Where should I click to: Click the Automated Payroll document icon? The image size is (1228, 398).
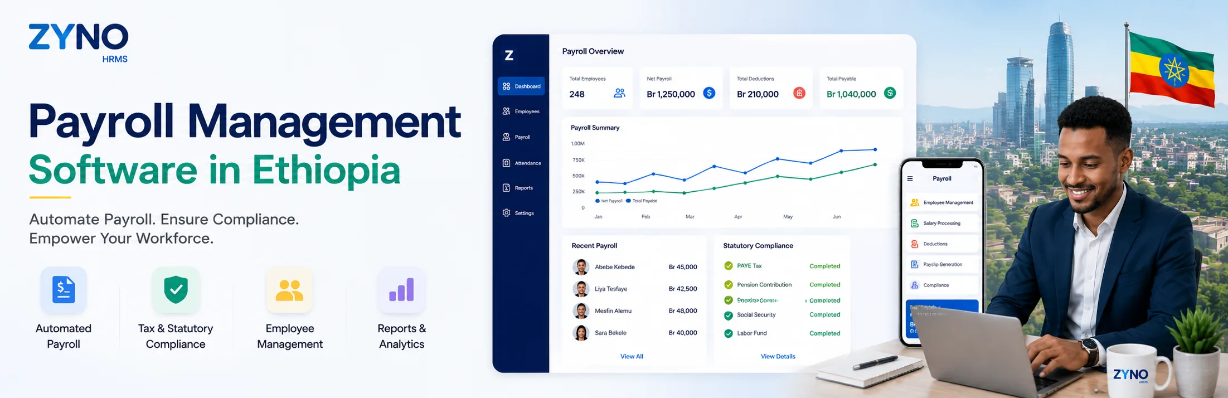[64, 290]
